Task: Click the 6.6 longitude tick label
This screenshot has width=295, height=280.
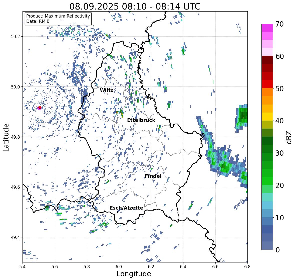Action: tap(215, 267)
